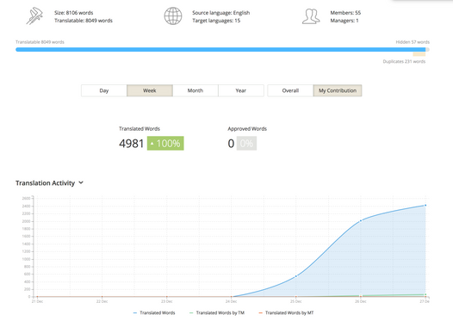This screenshot has width=453, height=327.
Task: Click the Target languages: 15 text
Action: click(x=216, y=21)
